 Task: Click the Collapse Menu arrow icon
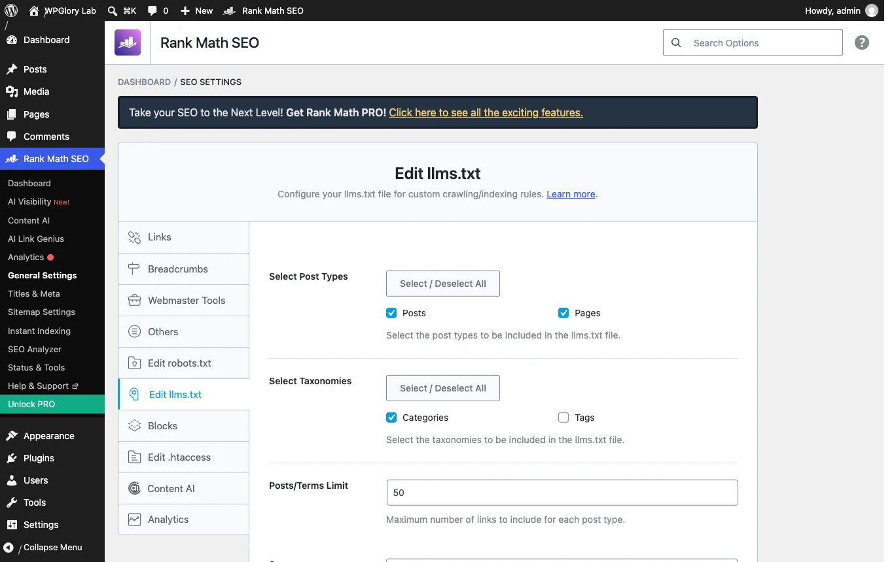(x=9, y=548)
